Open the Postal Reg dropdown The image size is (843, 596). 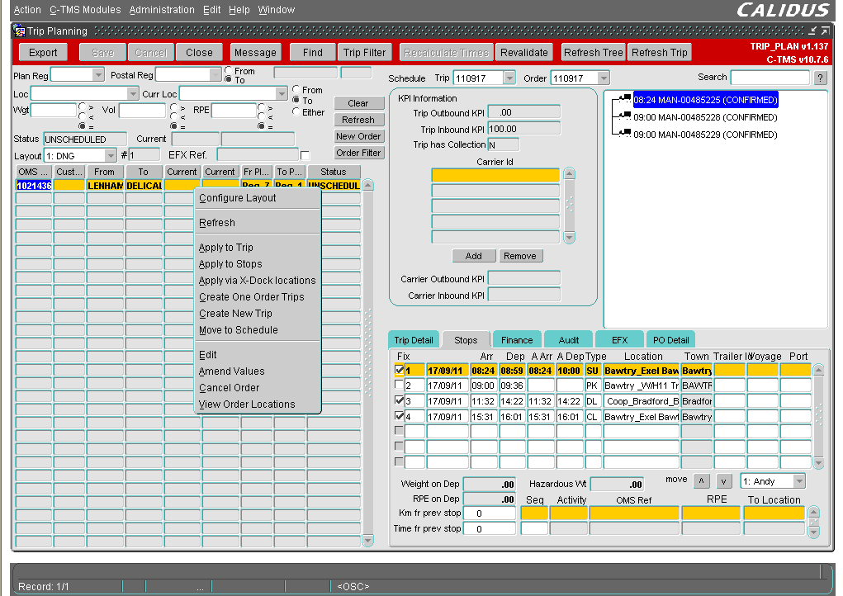215,74
